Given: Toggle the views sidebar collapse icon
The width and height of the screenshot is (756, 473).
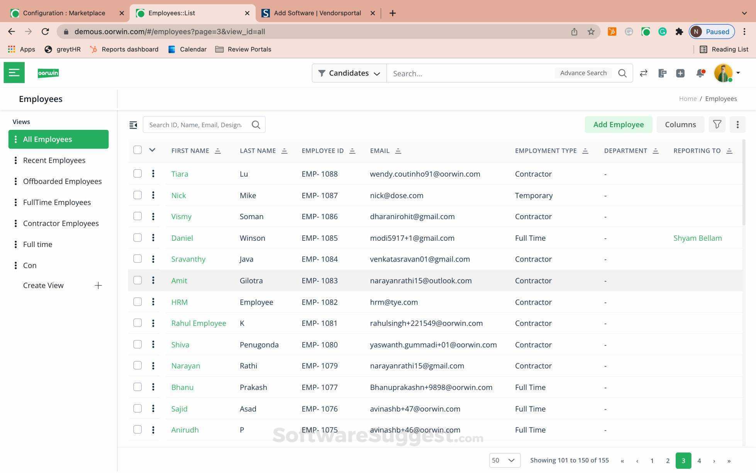Looking at the screenshot, I should 133,125.
